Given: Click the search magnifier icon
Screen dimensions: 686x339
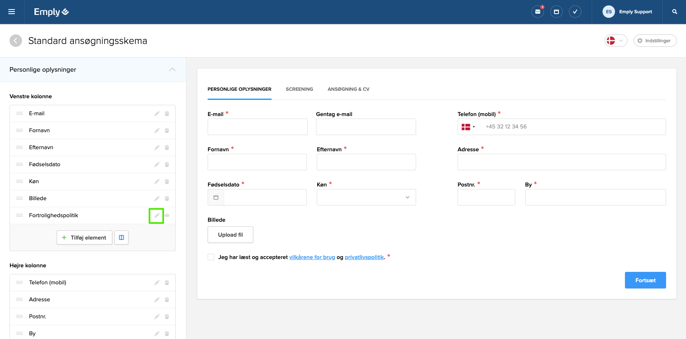Looking at the screenshot, I should (x=675, y=12).
